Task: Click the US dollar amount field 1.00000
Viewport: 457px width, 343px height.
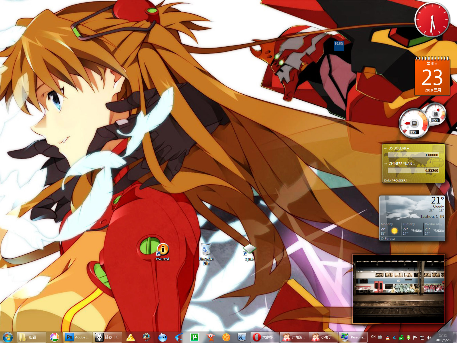Action: click(x=413, y=155)
